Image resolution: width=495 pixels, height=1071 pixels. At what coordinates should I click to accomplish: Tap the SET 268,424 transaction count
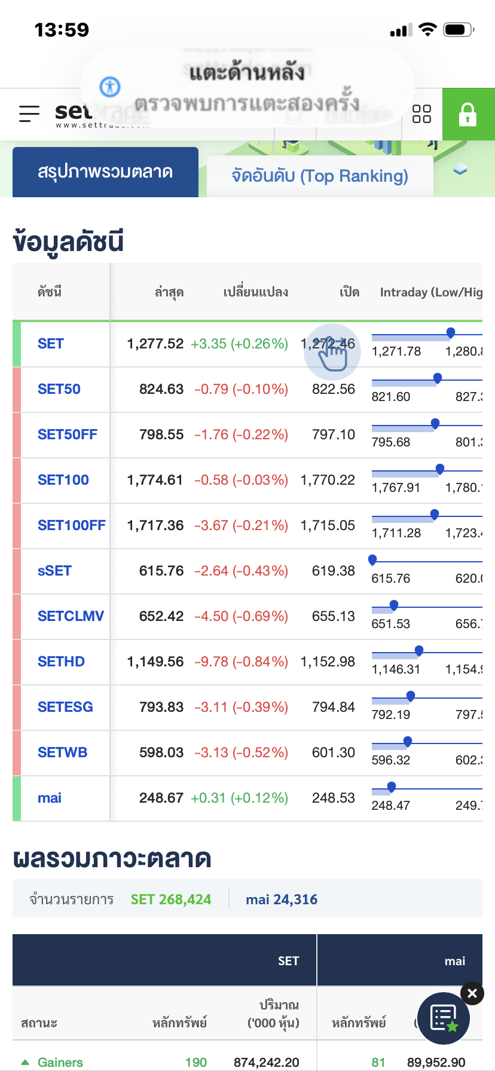(171, 899)
